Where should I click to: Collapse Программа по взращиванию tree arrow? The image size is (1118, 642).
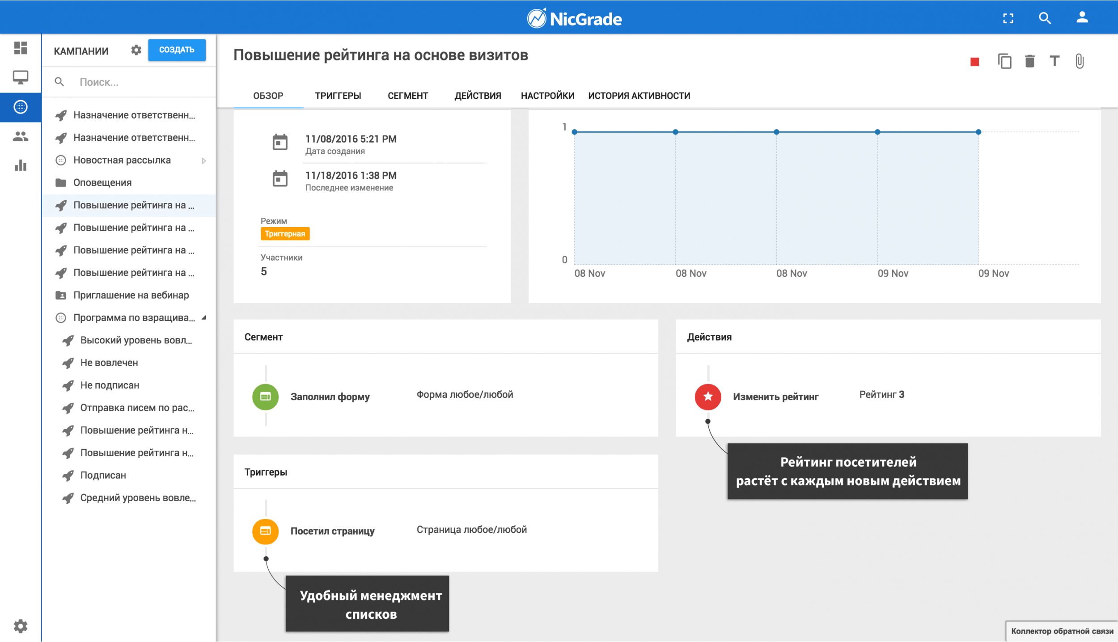click(204, 318)
